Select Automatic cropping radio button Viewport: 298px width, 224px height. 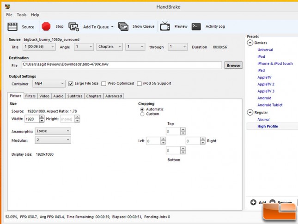[x=142, y=109]
